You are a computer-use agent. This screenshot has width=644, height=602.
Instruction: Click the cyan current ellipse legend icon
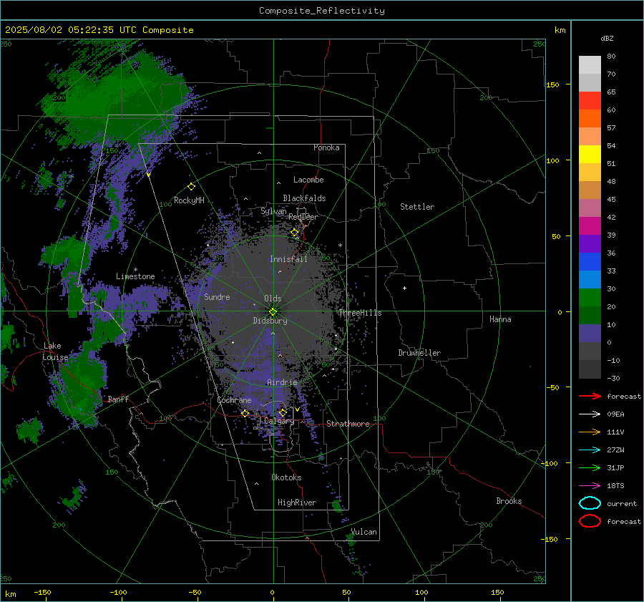click(590, 503)
